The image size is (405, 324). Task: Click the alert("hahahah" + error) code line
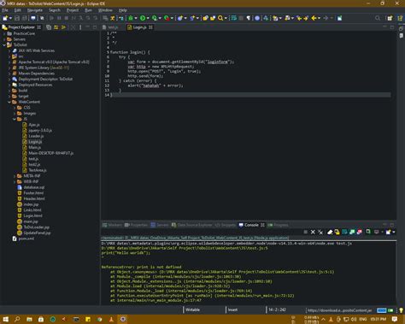[156, 85]
